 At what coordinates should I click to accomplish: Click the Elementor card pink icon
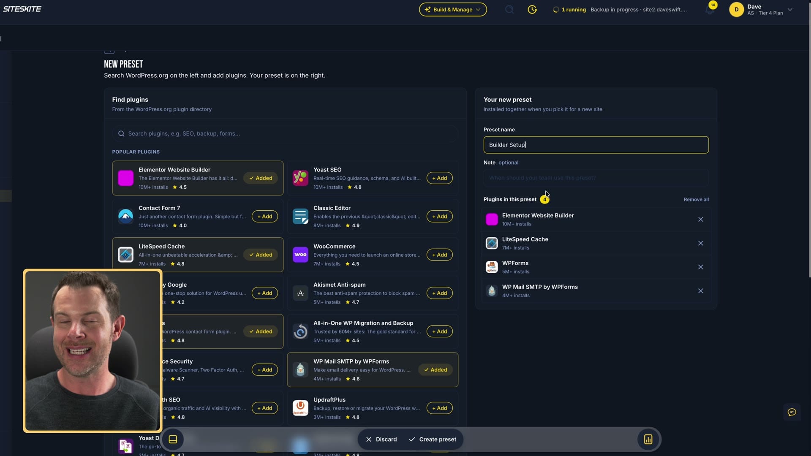tap(125, 178)
